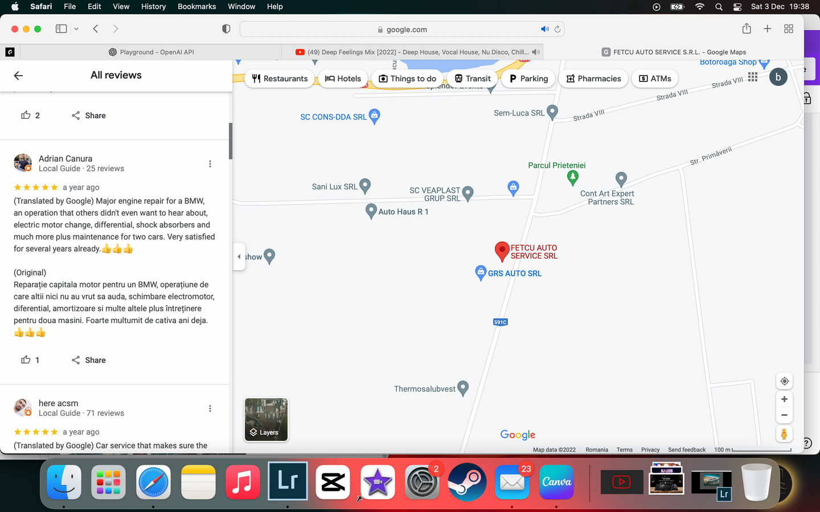Zoom in on the map

click(x=784, y=399)
